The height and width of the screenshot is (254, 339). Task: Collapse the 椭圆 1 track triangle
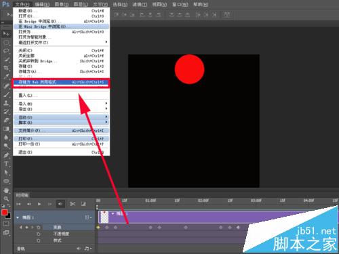[18, 217]
